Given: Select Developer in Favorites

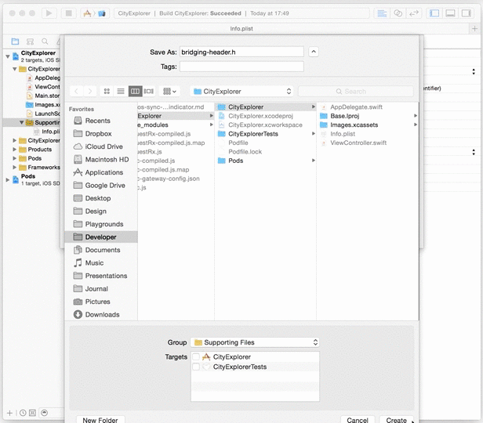Looking at the screenshot, I should pos(101,237).
